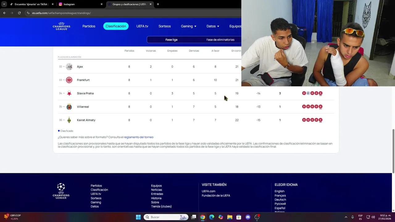Click the first result badge in Slavia Praha form
This screenshot has height=222, width=395.
point(304,93)
